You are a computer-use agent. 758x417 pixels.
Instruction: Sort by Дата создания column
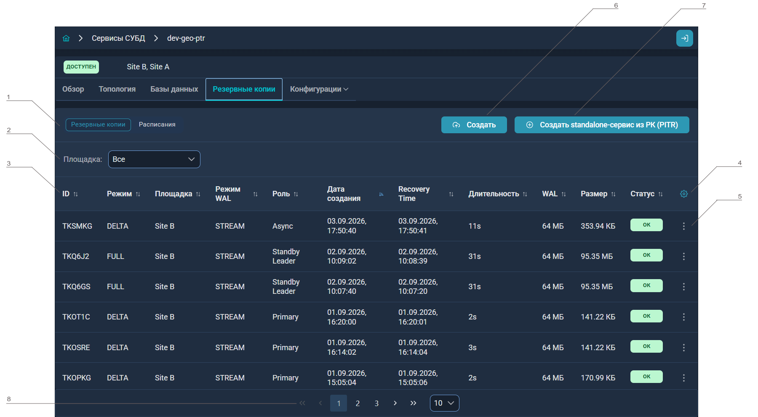click(x=381, y=194)
